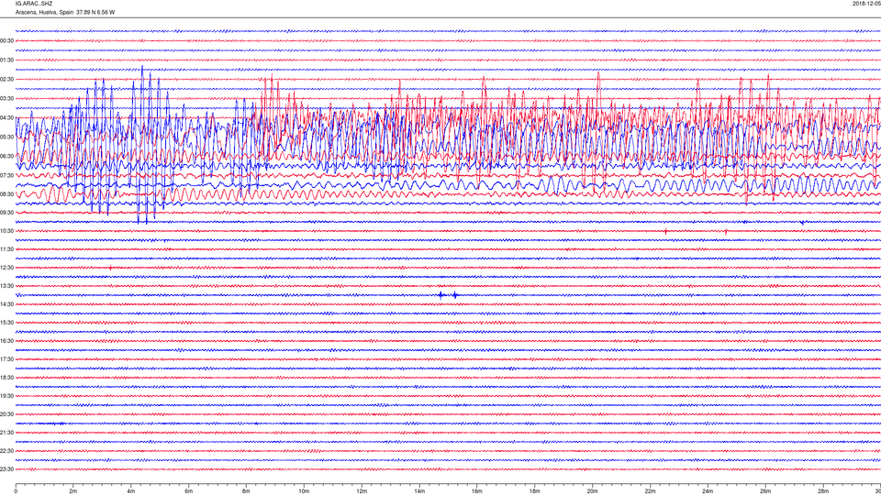Pick the 11:30 trace label
Image resolution: width=881 pixels, height=495 pixels.
tap(6, 249)
